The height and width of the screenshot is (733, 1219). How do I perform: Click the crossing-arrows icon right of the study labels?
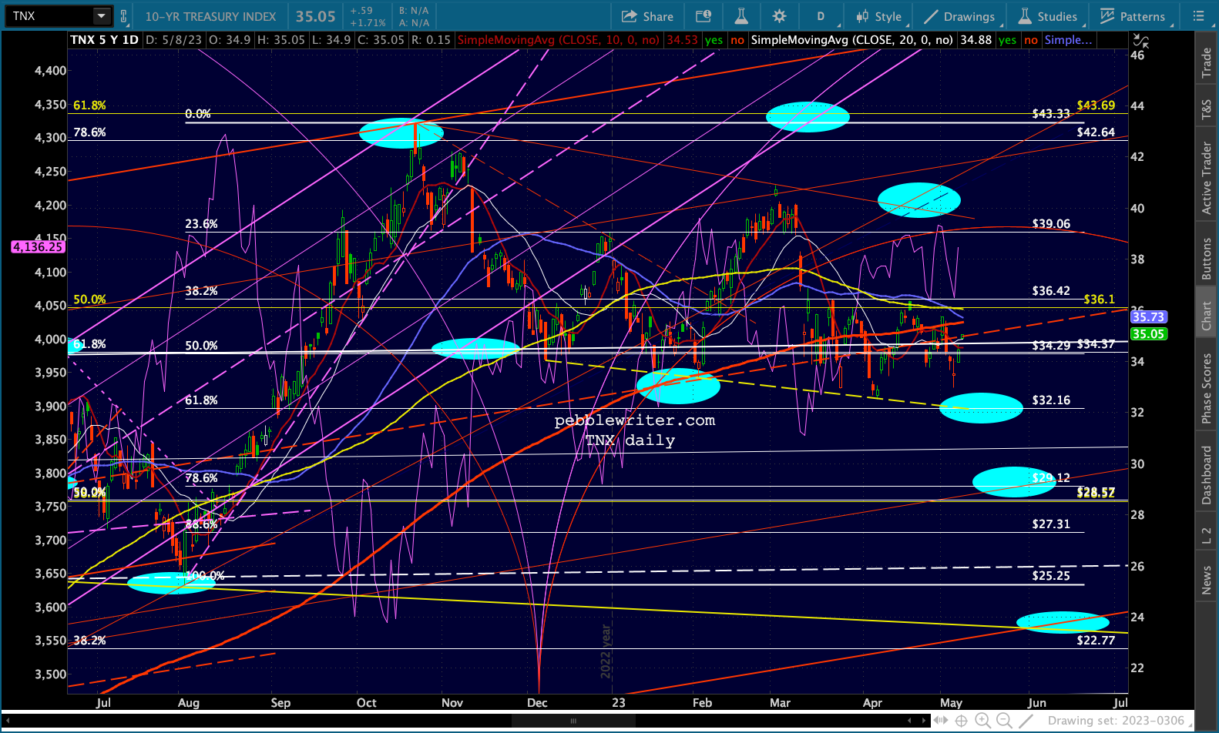tap(1140, 40)
